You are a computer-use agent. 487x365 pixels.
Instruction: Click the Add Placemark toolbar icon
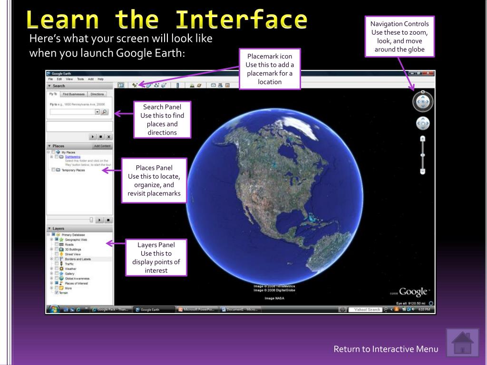pos(135,86)
